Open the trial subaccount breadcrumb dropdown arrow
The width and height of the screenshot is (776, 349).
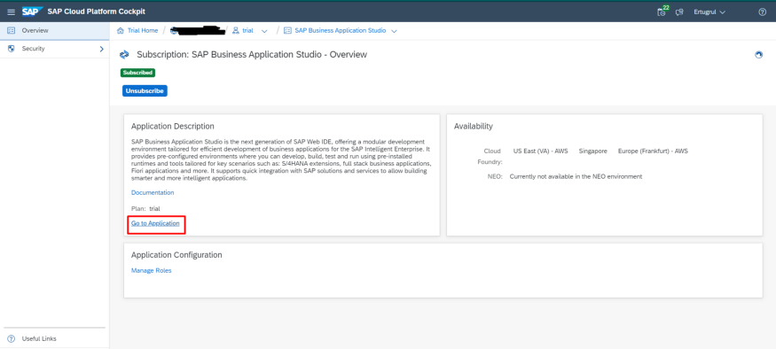(264, 31)
